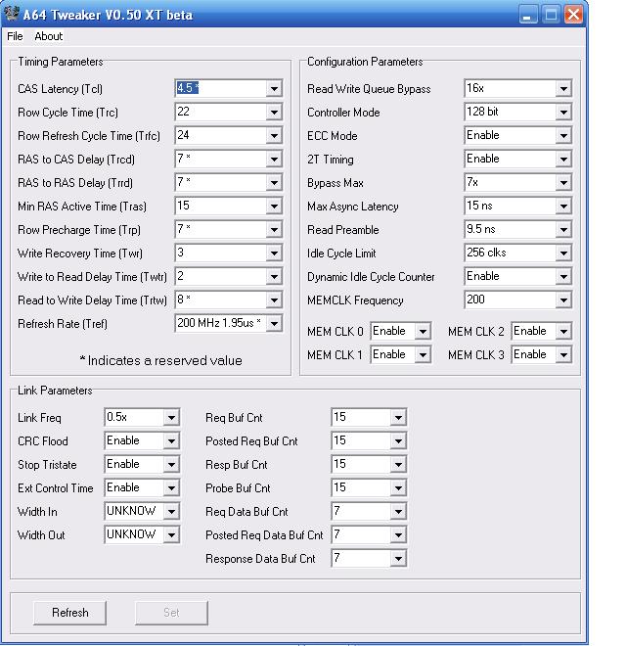The width and height of the screenshot is (626, 646).
Task: Open Read Write Queue Bypass dropdown
Action: pos(563,88)
